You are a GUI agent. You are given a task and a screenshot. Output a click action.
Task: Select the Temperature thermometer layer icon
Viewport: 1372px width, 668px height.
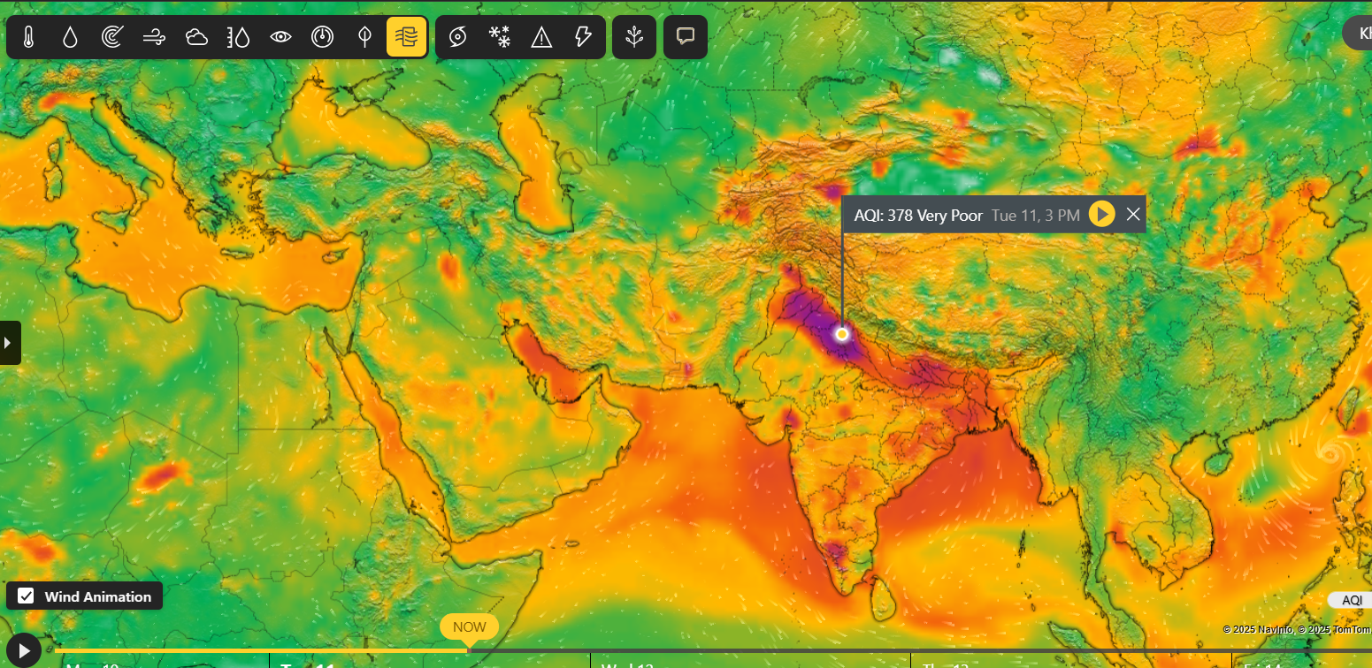click(28, 37)
